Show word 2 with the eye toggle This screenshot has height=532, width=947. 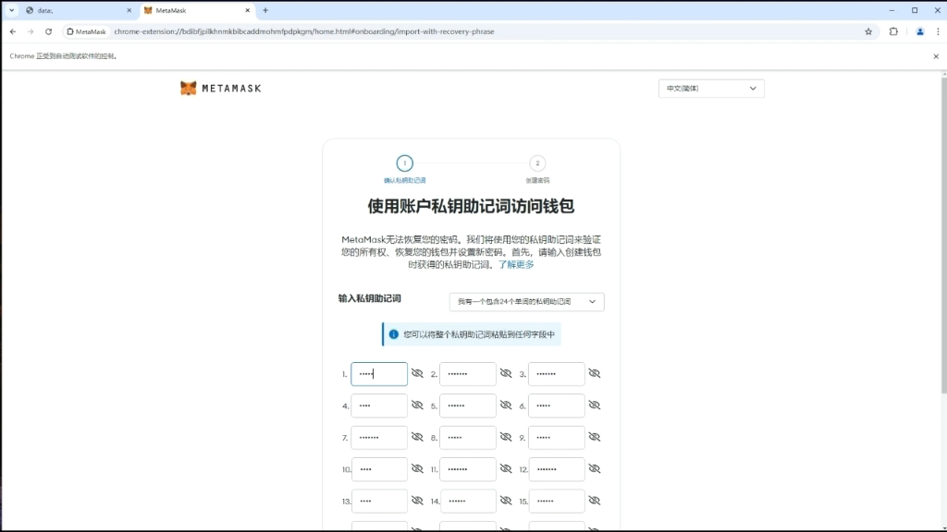(x=506, y=373)
